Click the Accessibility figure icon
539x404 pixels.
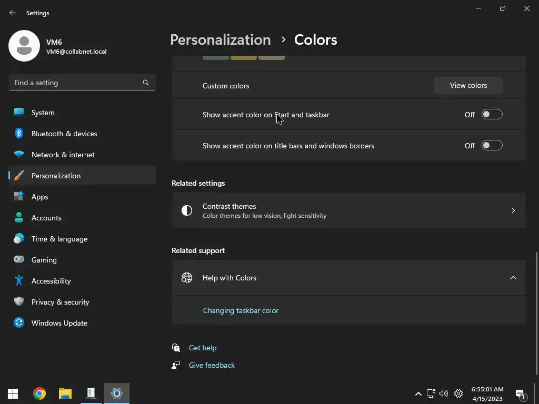(x=19, y=281)
